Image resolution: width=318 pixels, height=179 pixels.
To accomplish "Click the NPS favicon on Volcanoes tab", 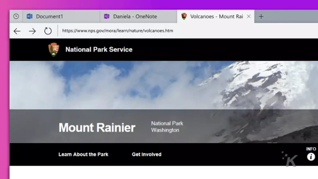I will click(x=184, y=16).
